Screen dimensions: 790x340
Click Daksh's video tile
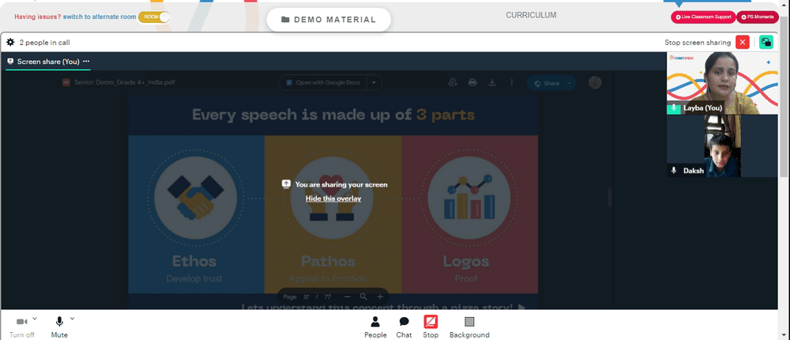coord(722,145)
